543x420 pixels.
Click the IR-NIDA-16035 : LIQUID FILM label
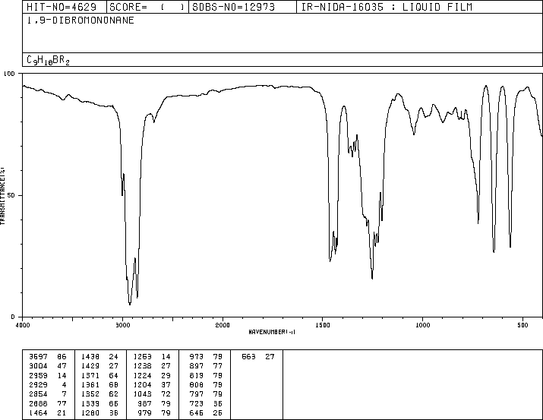point(387,7)
